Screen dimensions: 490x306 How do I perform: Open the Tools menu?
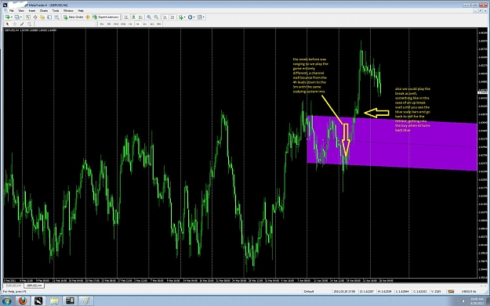point(56,11)
